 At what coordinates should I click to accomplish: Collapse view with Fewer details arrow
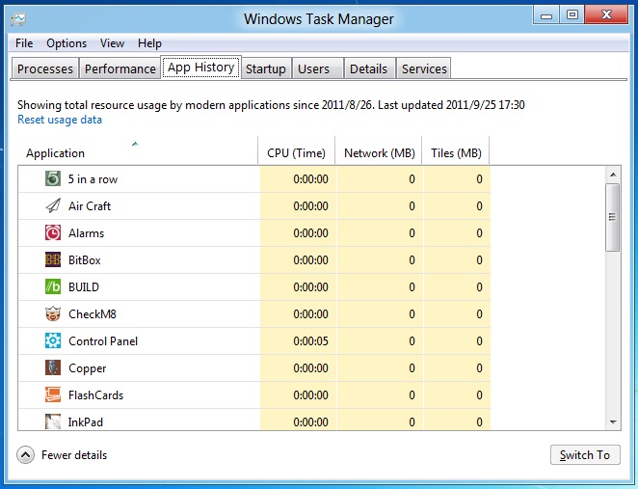pyautogui.click(x=26, y=455)
